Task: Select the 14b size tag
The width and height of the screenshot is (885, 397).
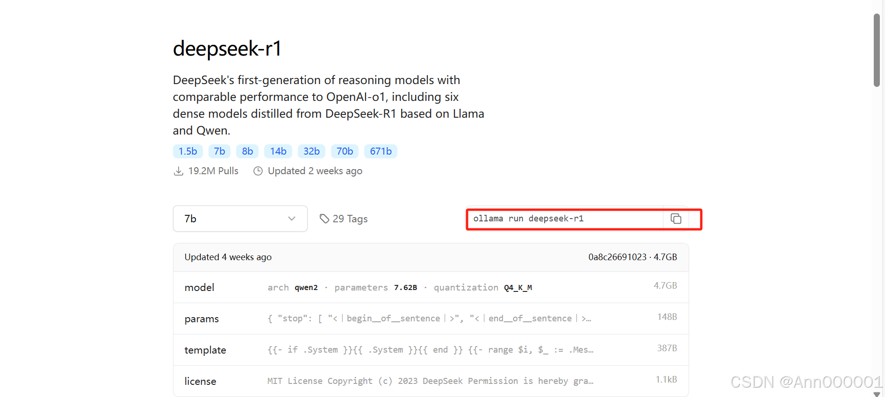Action: [x=278, y=151]
